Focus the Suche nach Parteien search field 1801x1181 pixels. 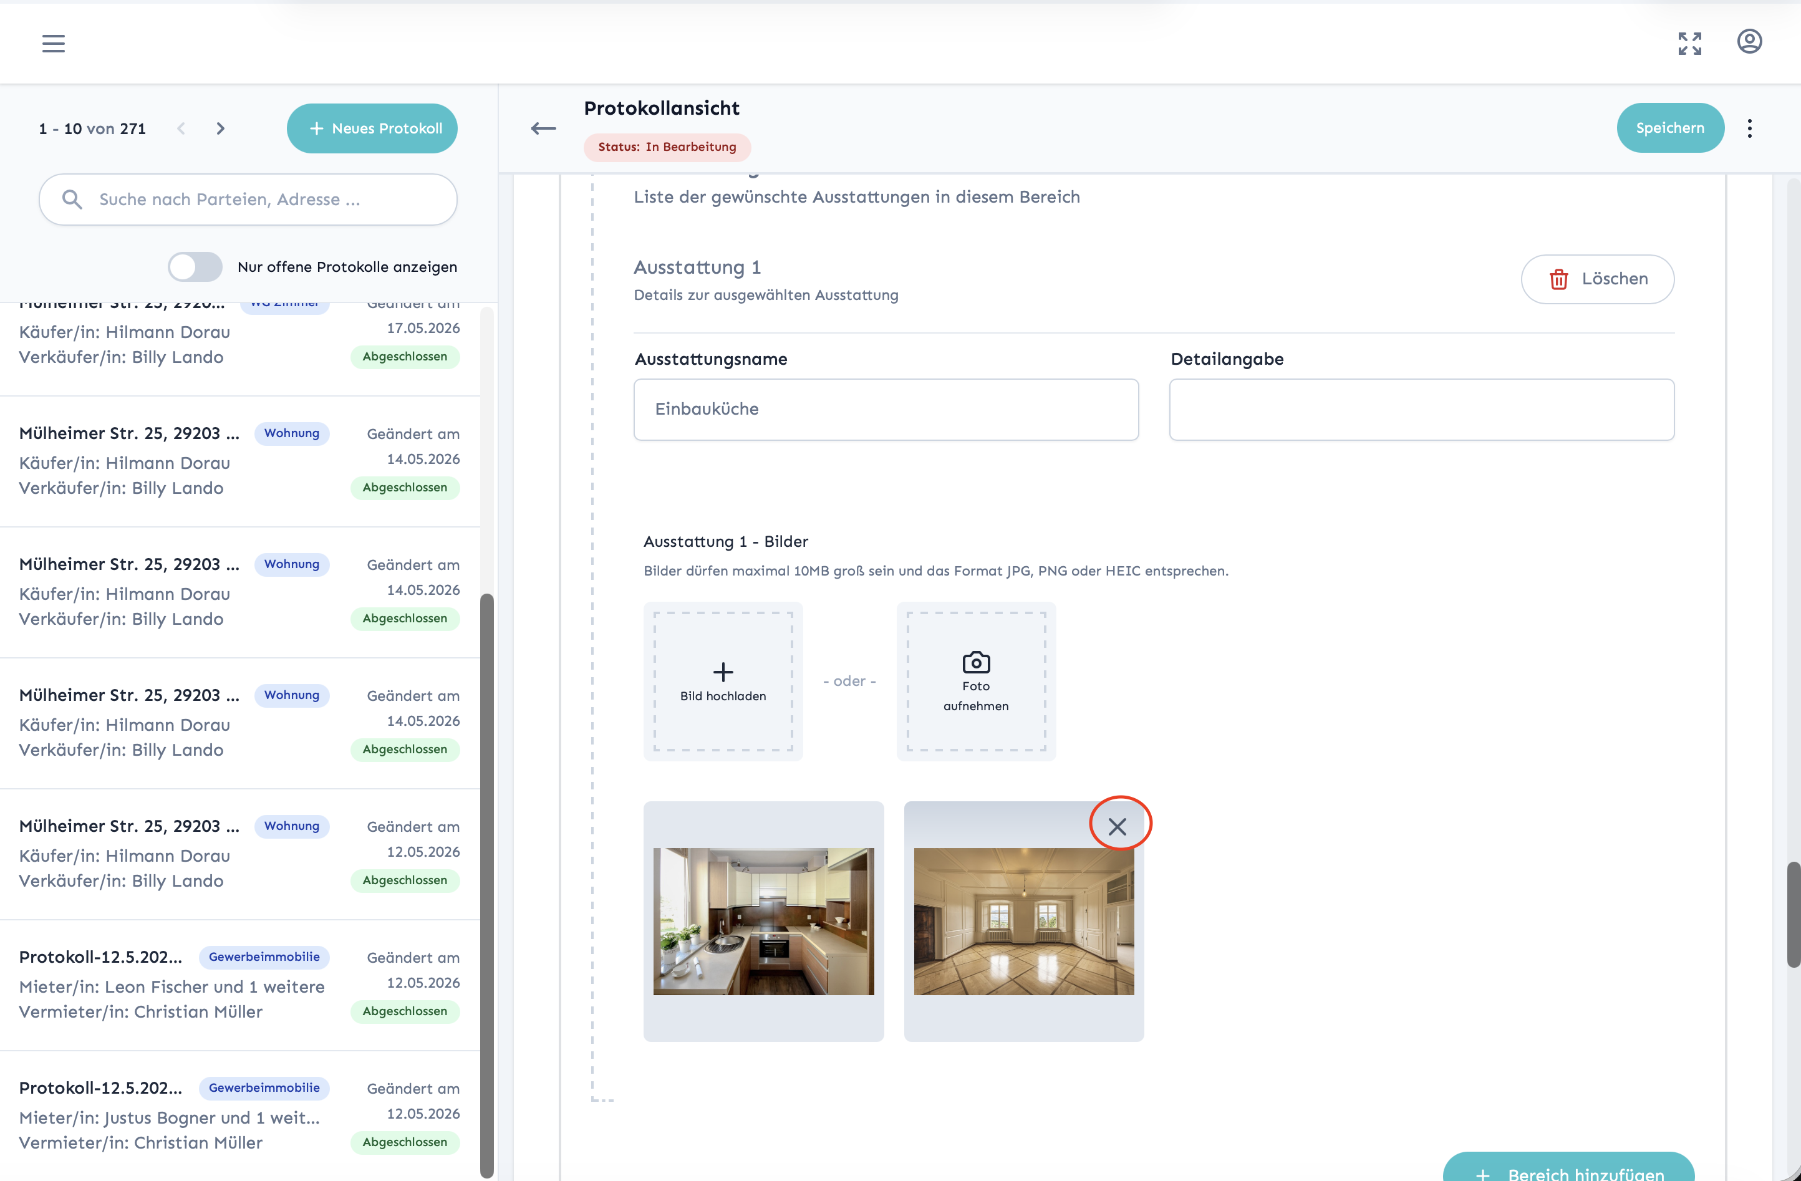248,200
